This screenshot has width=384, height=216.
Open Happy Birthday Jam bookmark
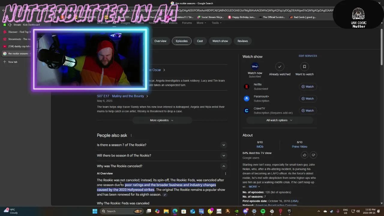242,17
